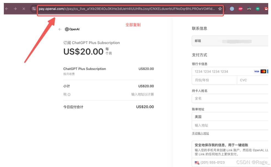The width and height of the screenshot is (271, 167).
Task: Open the green quote-bubble extension icon
Action: pyautogui.click(x=258, y=9)
